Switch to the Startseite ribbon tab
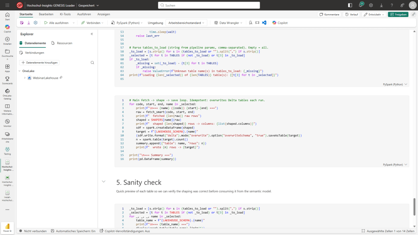This screenshot has width=418, height=235. pyautogui.click(x=26, y=15)
